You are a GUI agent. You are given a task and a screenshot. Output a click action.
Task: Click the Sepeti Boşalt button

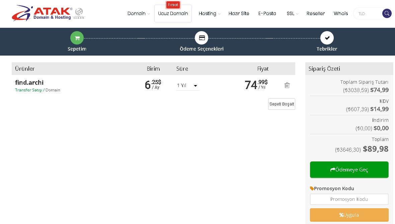pyautogui.click(x=282, y=104)
